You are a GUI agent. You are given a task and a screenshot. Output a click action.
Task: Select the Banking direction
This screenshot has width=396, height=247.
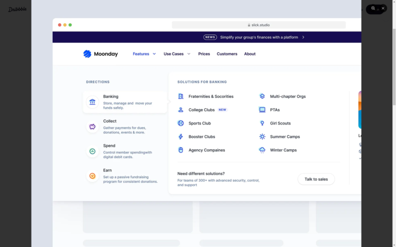click(125, 102)
